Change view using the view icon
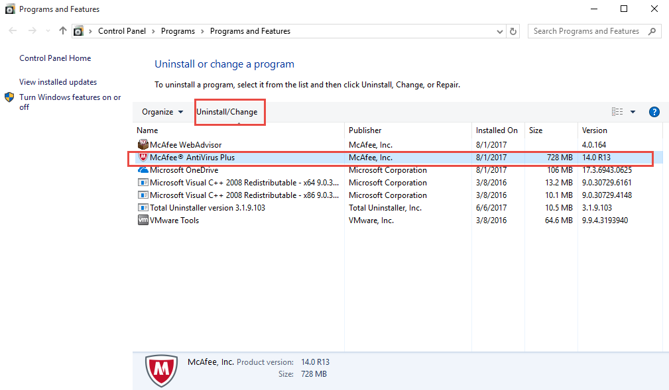669x390 pixels. pos(617,112)
